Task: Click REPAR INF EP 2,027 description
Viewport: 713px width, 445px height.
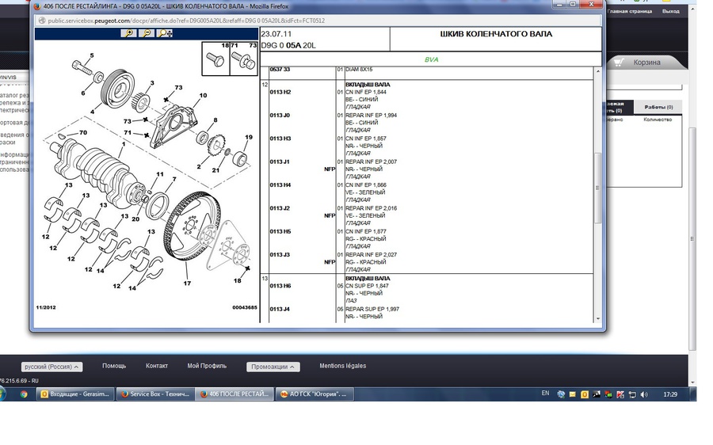Action: click(x=371, y=254)
